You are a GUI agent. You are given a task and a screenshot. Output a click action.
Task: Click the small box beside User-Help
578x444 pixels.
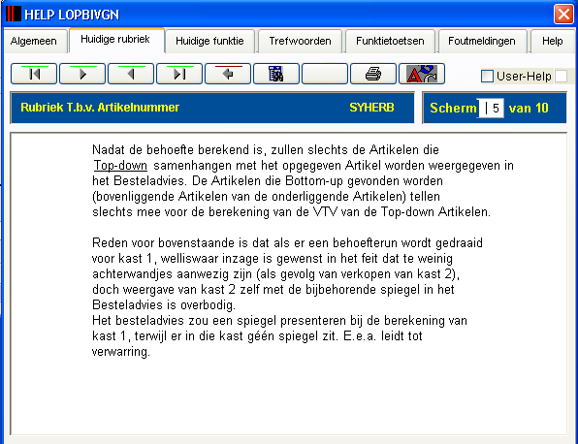[562, 77]
